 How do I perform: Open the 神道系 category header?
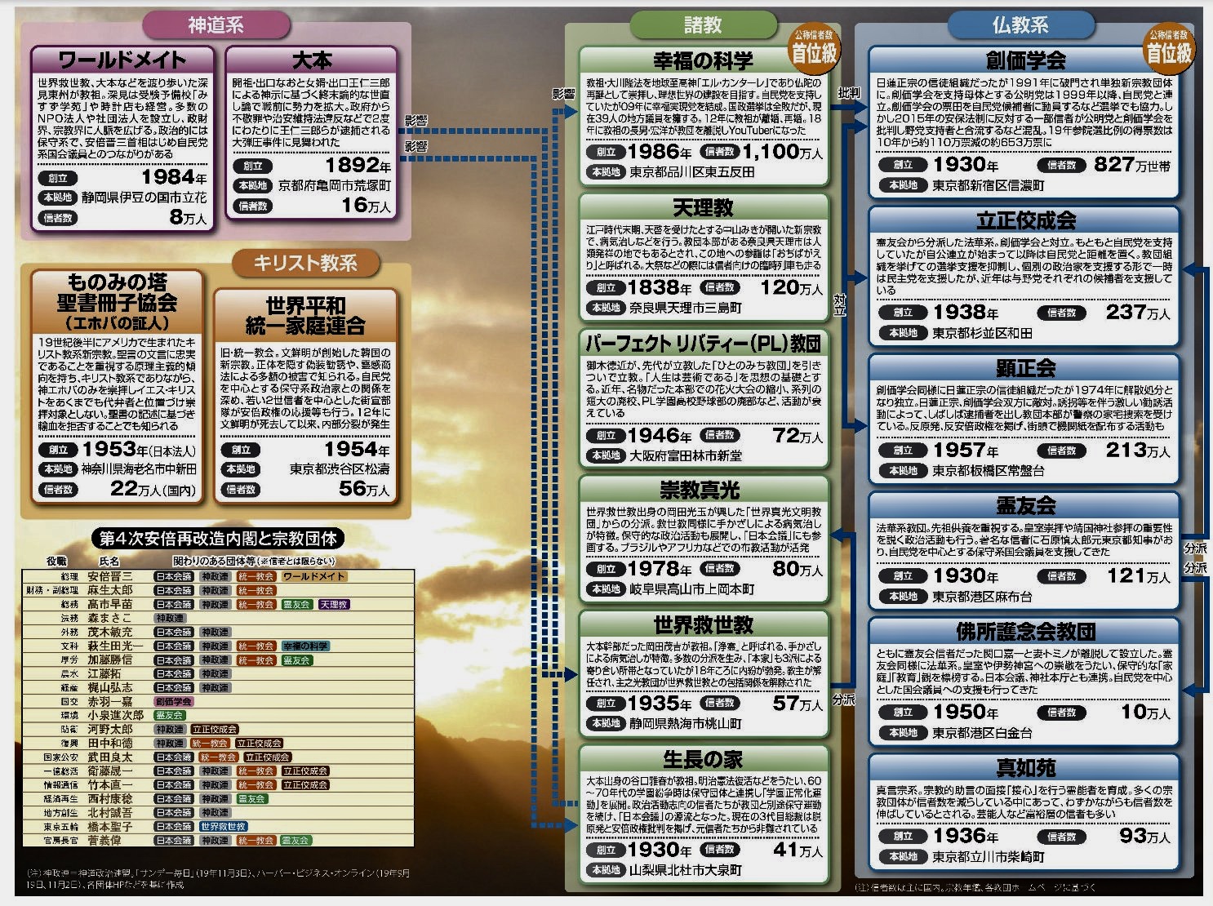tap(216, 25)
